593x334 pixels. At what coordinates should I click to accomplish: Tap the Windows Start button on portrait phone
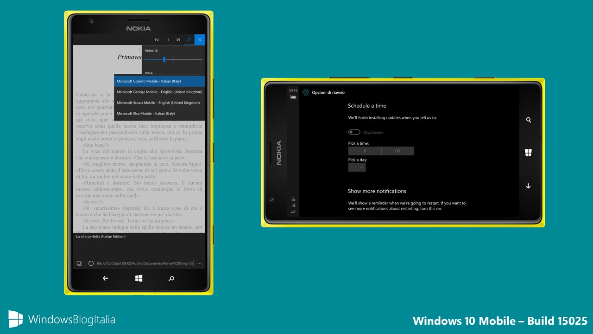139,278
